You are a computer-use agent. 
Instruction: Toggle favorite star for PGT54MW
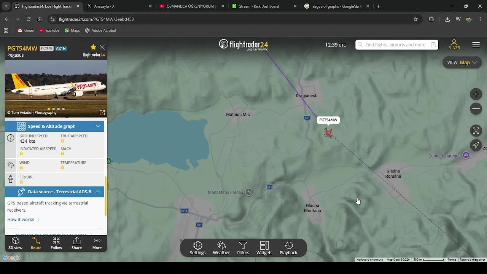click(x=93, y=47)
